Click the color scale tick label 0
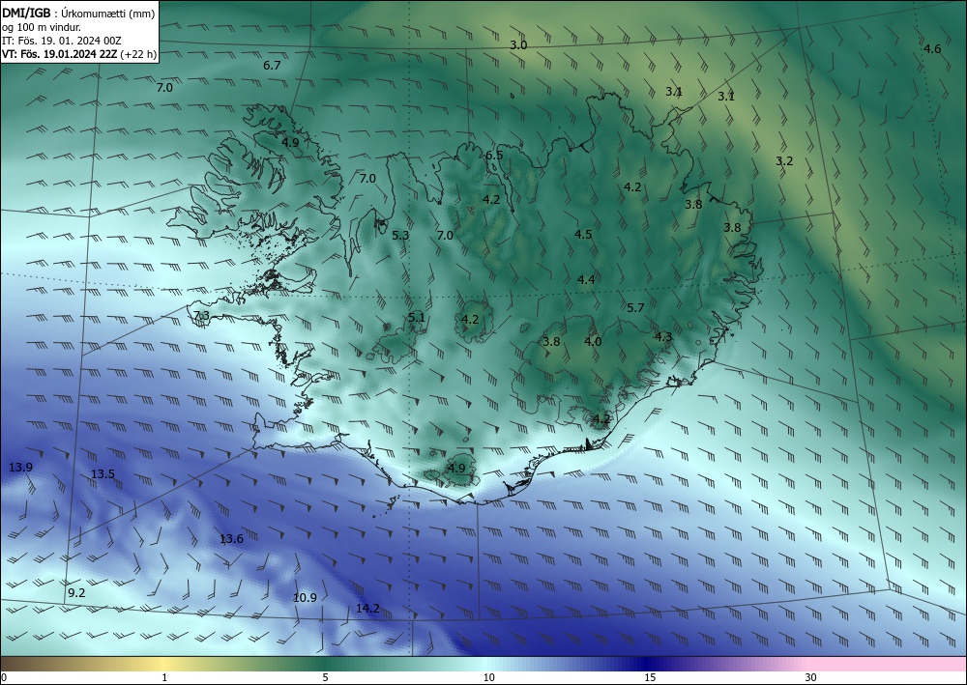Screen dimensions: 967x685 click(4, 678)
